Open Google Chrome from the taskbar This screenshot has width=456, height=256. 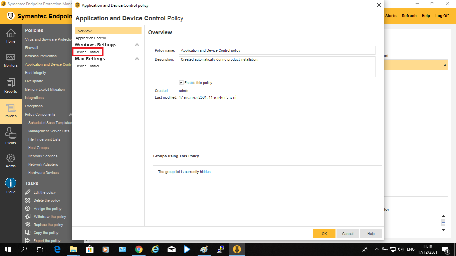point(139,249)
